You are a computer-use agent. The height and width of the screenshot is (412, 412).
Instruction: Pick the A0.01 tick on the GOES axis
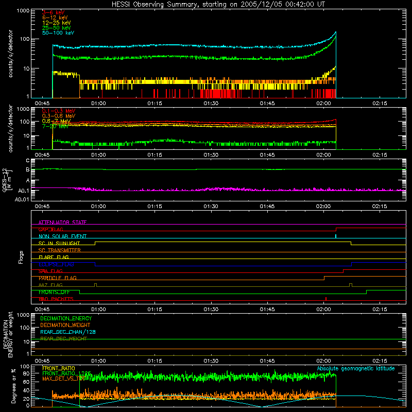[22, 199]
